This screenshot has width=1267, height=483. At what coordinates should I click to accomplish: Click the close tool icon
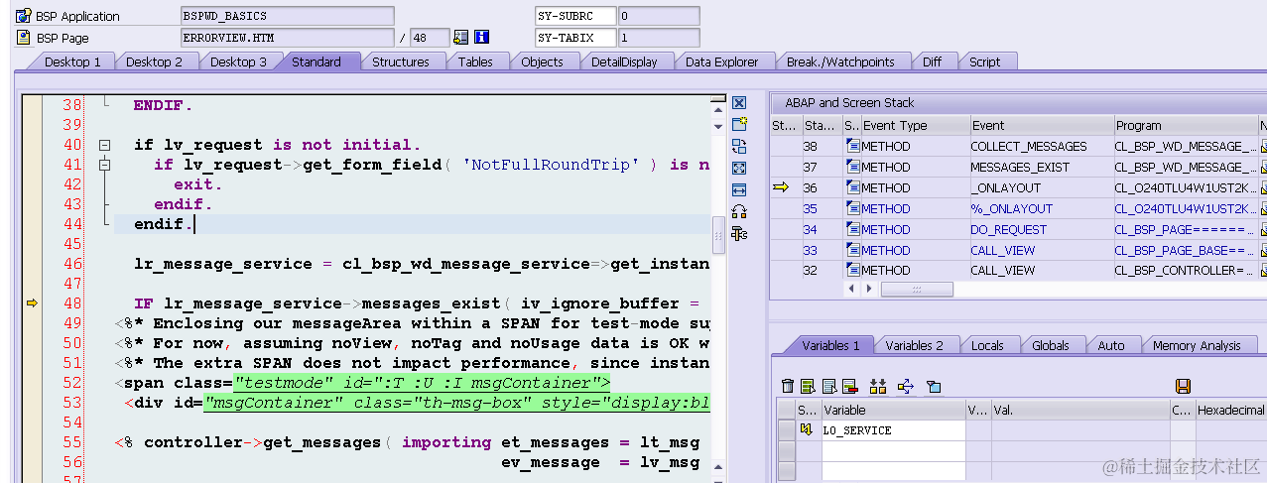click(739, 103)
